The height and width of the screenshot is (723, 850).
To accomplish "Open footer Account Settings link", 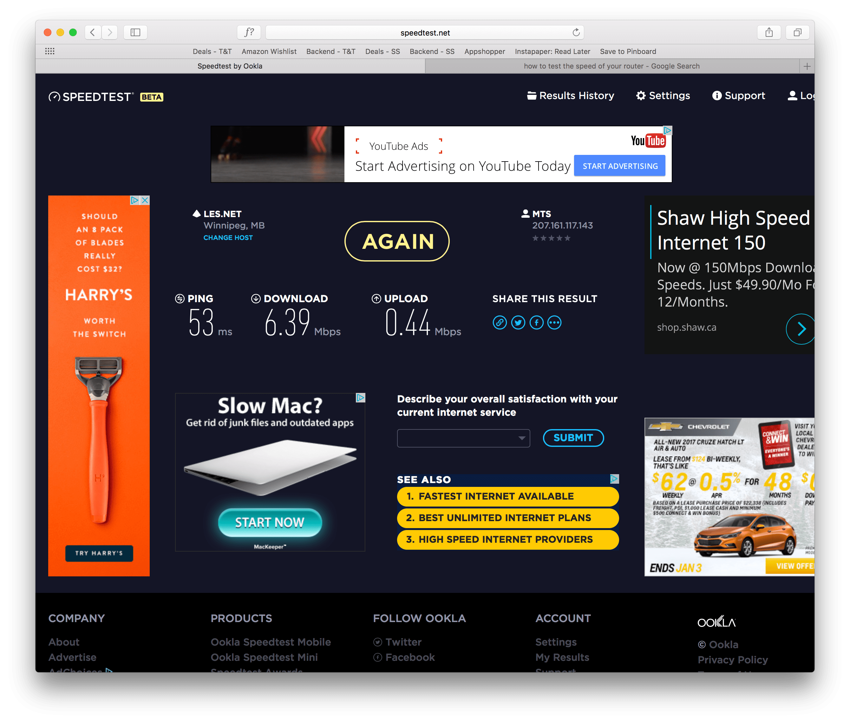I will click(x=556, y=642).
